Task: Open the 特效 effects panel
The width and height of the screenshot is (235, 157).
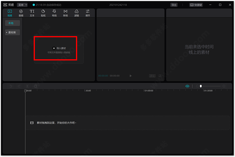Action: pos(54,13)
